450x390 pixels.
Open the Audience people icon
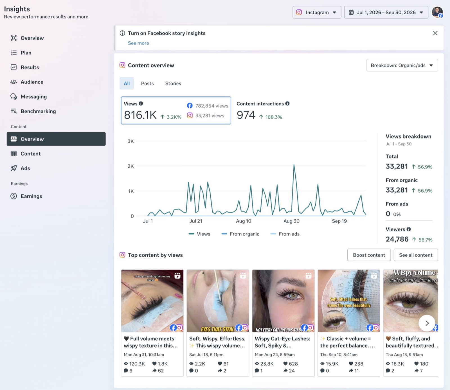[x=13, y=82]
